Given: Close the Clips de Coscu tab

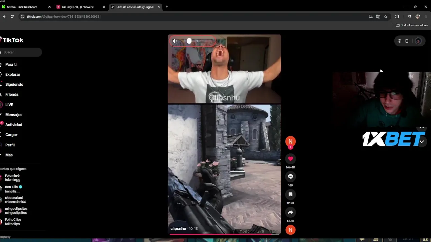Looking at the screenshot, I should (159, 7).
